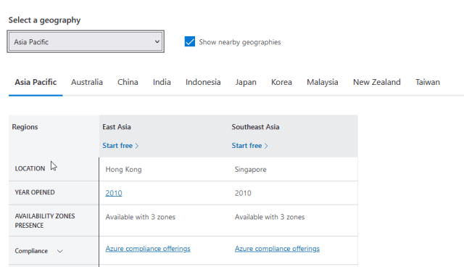The height and width of the screenshot is (267, 464).
Task: Click the Select a geography heading
Action: click(44, 20)
